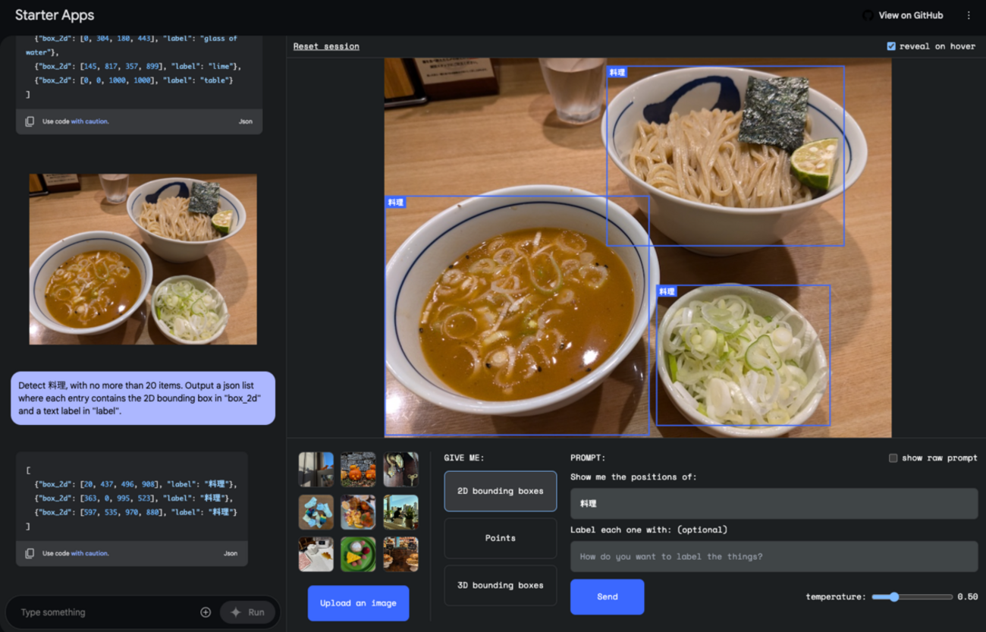Open the three-dot more options menu
This screenshot has height=632, width=986.
(969, 15)
